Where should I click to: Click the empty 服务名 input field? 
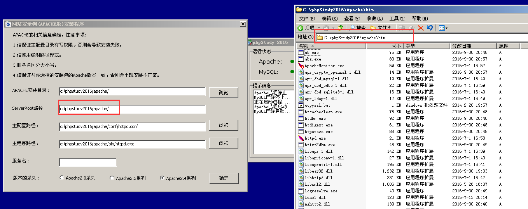click(x=88, y=162)
